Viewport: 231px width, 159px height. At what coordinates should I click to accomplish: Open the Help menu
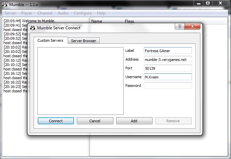coord(101,13)
